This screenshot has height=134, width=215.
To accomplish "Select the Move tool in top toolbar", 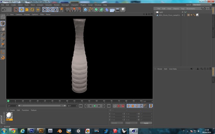I will click(x=21, y=10).
